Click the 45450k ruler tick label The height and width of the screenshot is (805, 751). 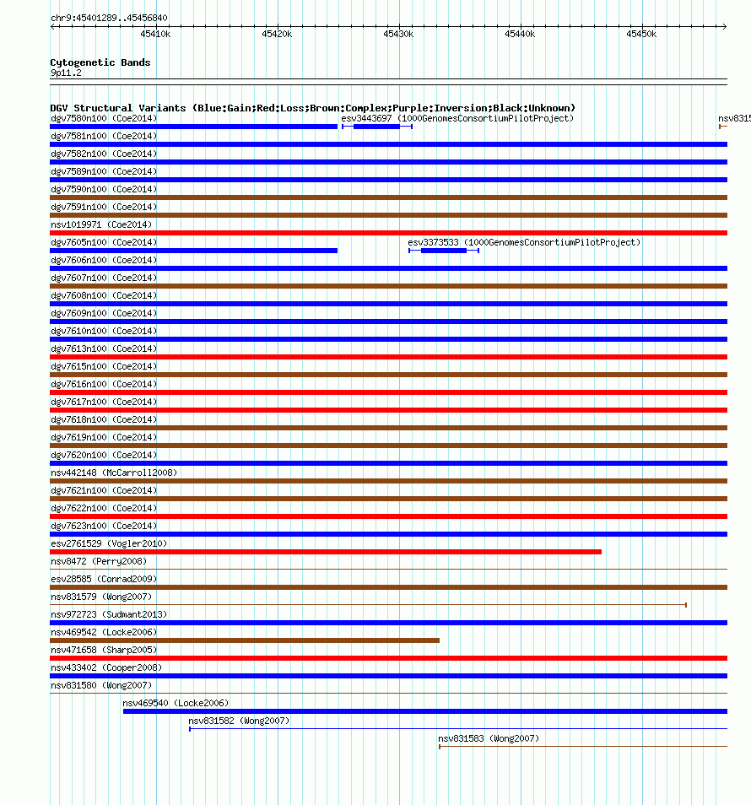tap(641, 34)
